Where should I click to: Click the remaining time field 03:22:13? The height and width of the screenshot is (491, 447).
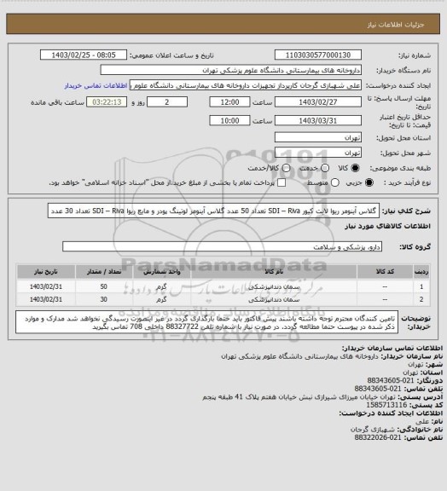pos(107,102)
